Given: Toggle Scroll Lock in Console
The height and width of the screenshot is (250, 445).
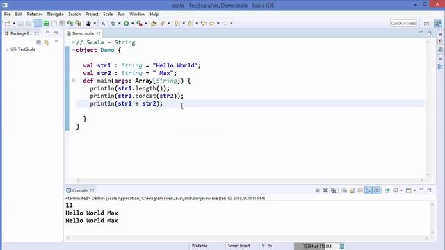Looking at the screenshot, I should coord(353,190).
